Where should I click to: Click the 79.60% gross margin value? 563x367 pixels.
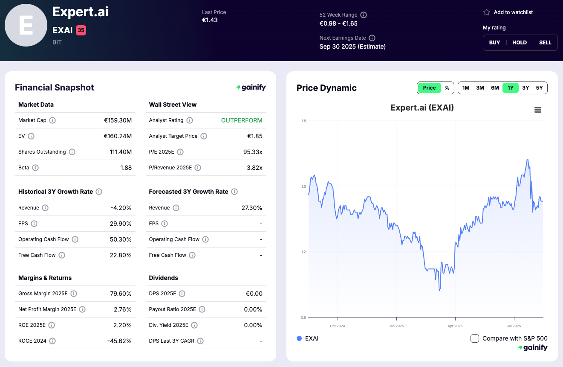tap(121, 294)
